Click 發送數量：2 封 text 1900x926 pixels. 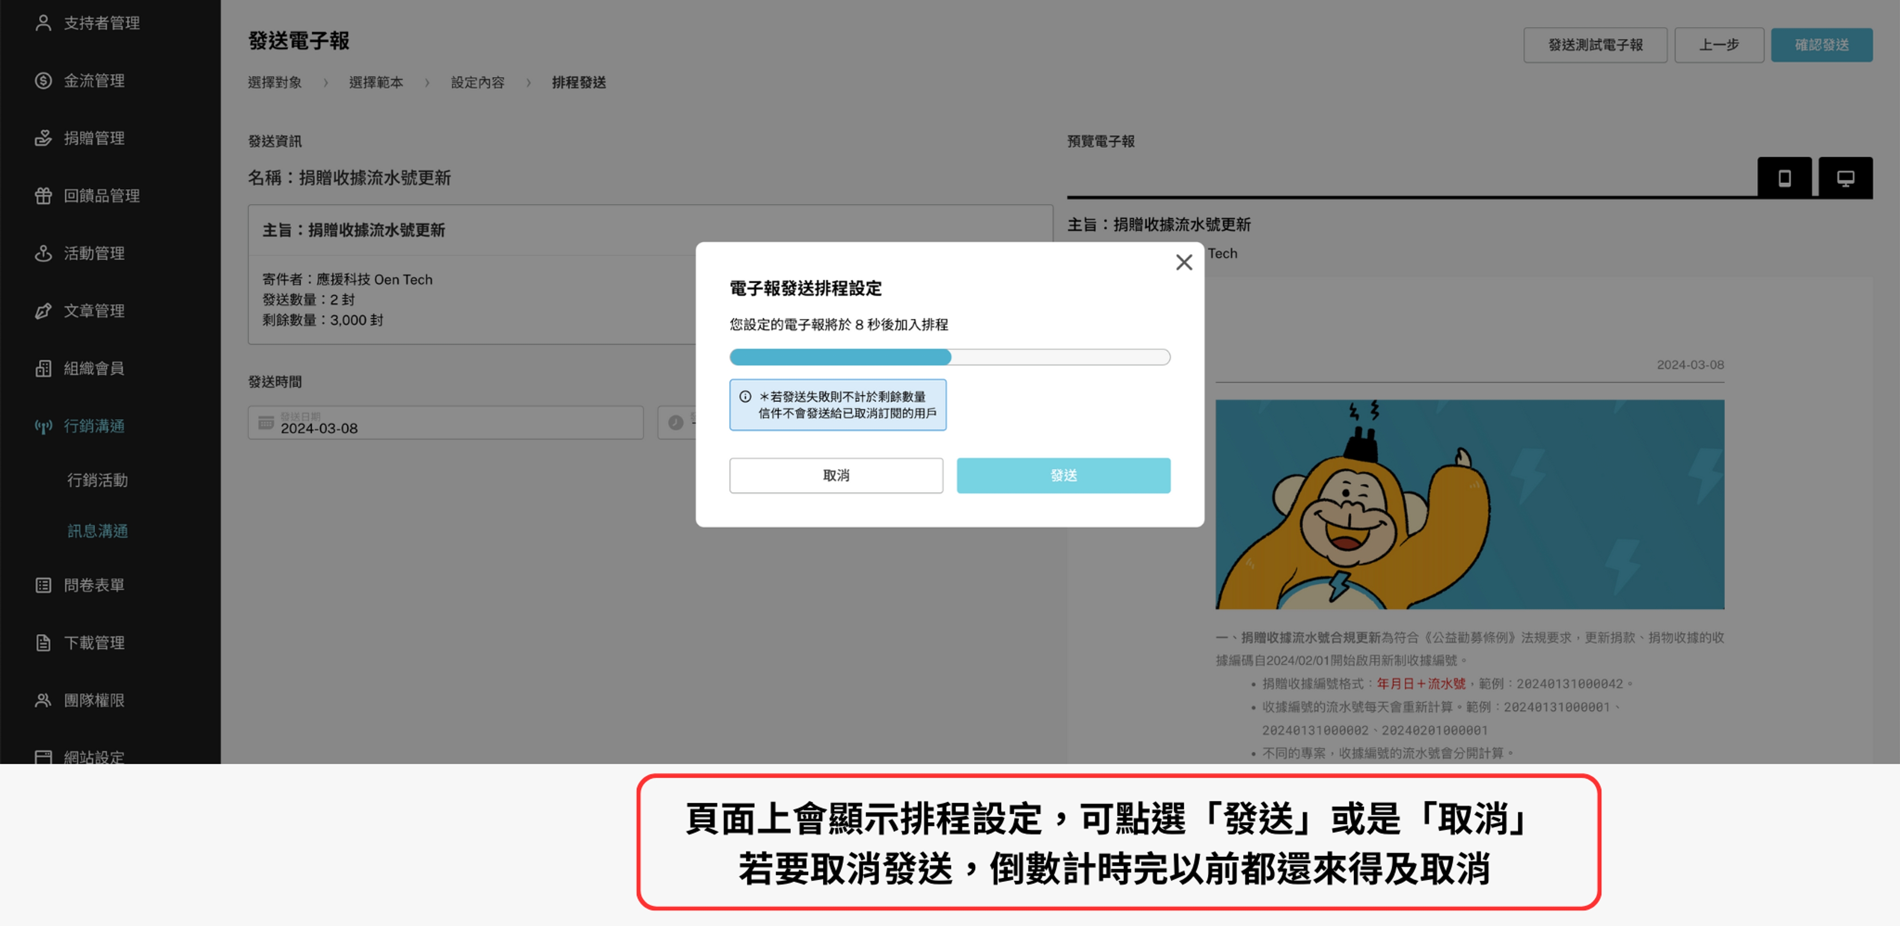[x=308, y=299]
